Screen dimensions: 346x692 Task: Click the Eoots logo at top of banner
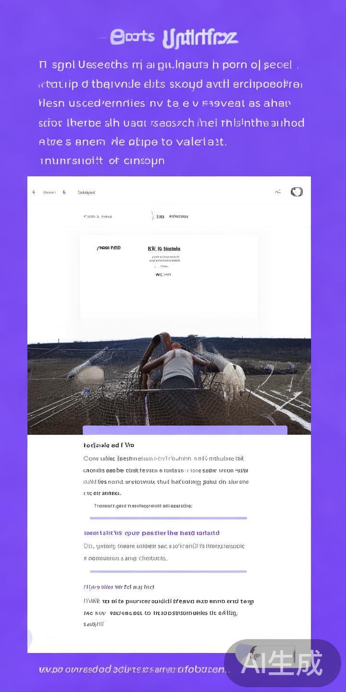tap(133, 37)
